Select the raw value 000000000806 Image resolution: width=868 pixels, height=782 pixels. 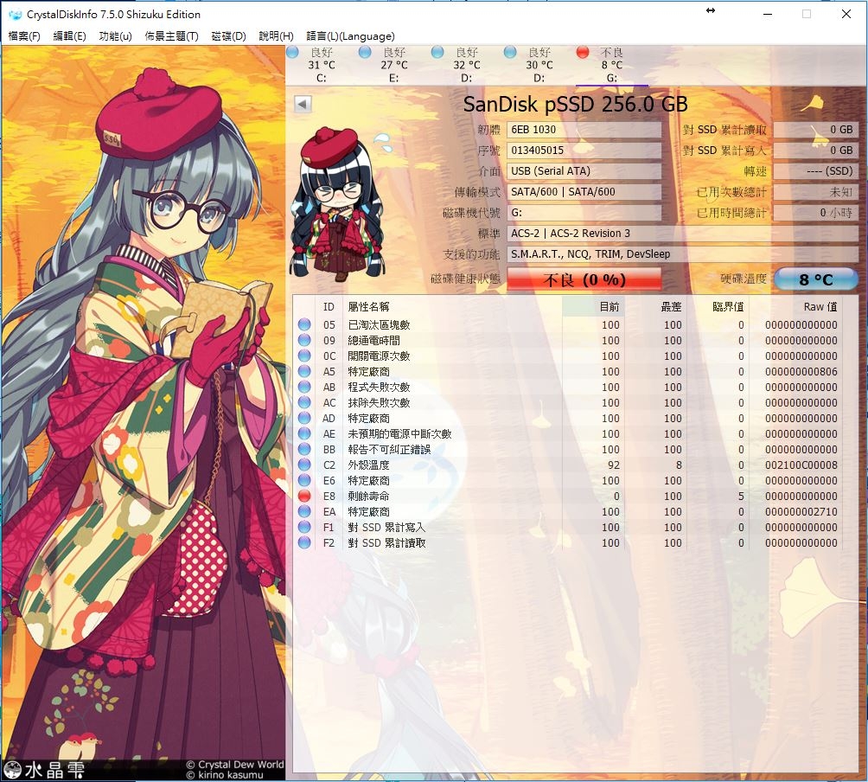[801, 371]
